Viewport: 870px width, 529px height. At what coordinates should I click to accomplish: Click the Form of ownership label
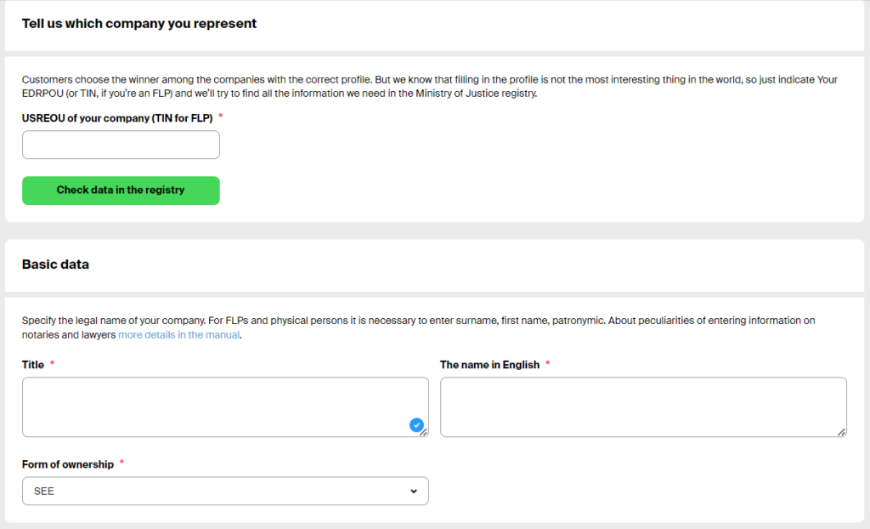(67, 464)
